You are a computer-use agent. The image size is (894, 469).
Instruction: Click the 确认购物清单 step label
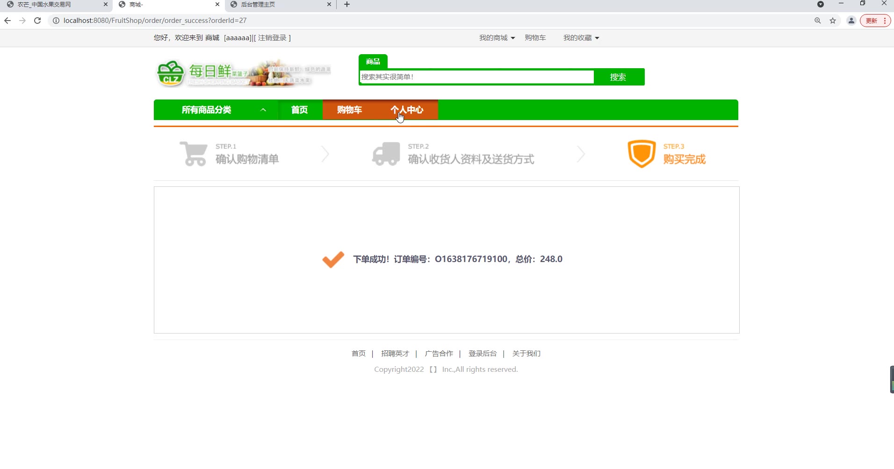tap(247, 159)
